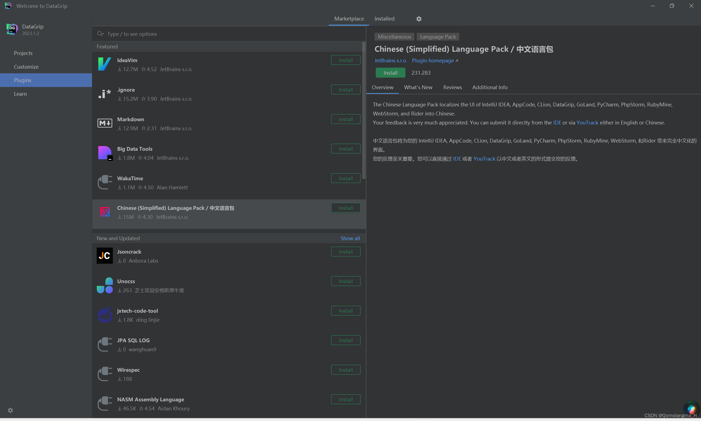Click the plugin search input field
Image resolution: width=701 pixels, height=421 pixels.
[x=227, y=34]
